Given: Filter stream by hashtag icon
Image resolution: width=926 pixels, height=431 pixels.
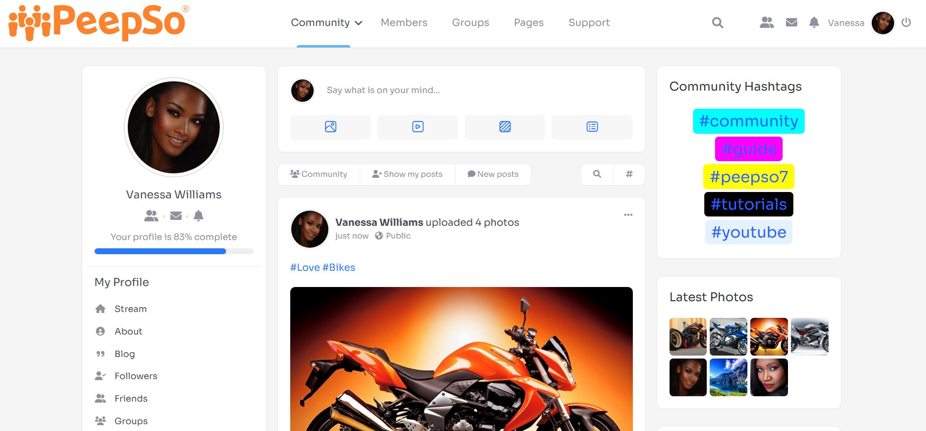Looking at the screenshot, I should pyautogui.click(x=629, y=174).
